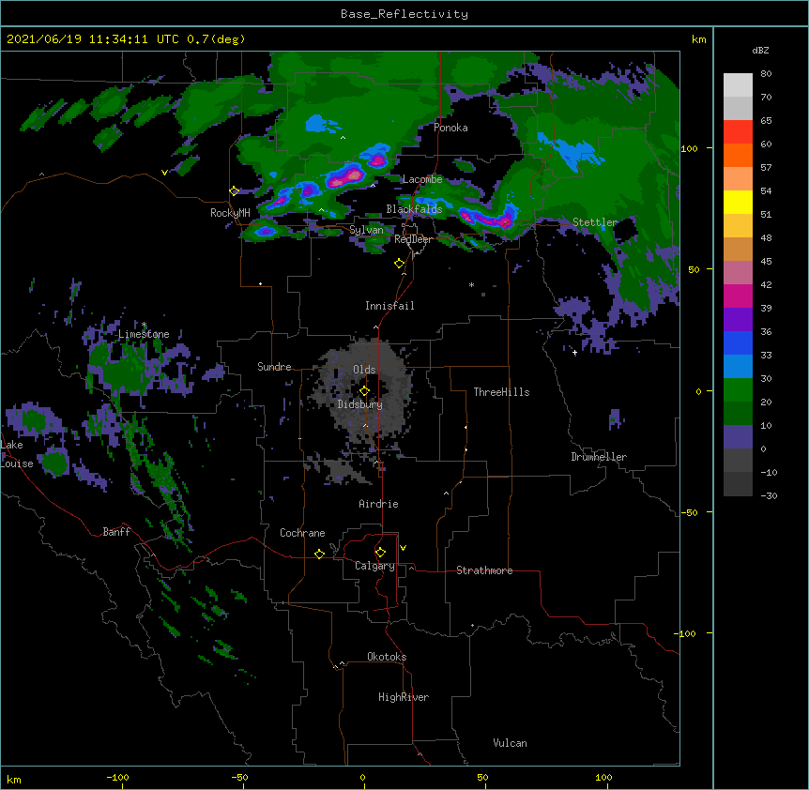Click the ThreeHills city label
This screenshot has width=809, height=790.
pyautogui.click(x=501, y=392)
